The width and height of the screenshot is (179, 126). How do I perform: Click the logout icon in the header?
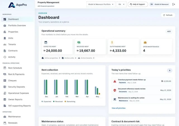[x=173, y=4]
